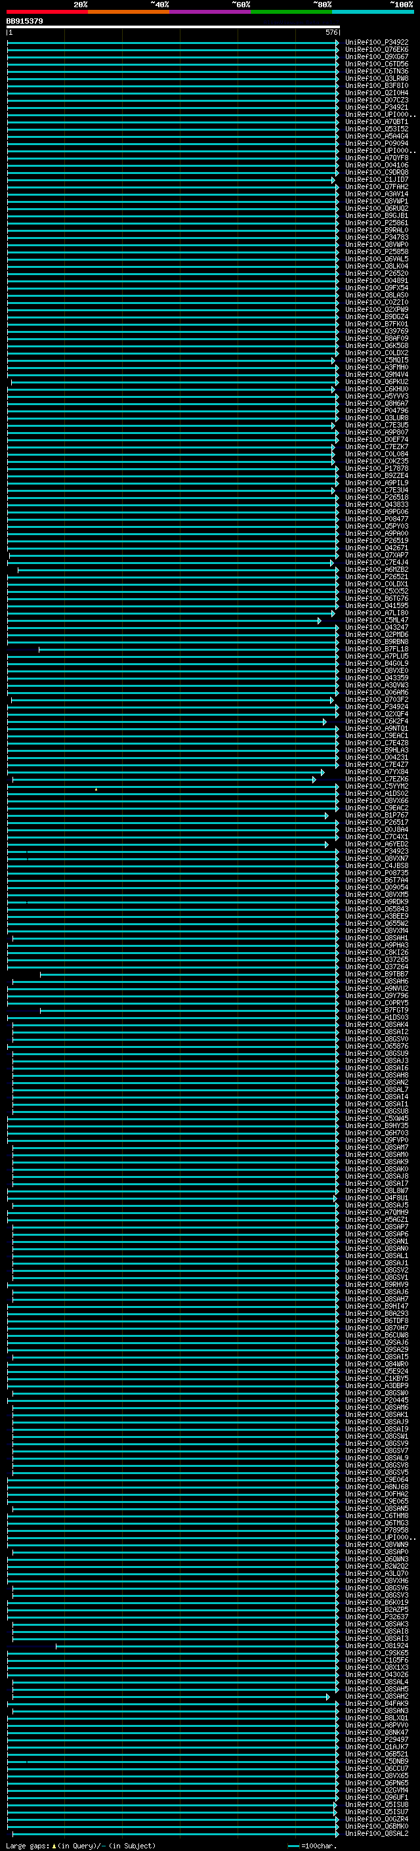This screenshot has height=1851, width=420.
Task: Select hit UniRef100_Q2I0H4
Action: (377, 93)
